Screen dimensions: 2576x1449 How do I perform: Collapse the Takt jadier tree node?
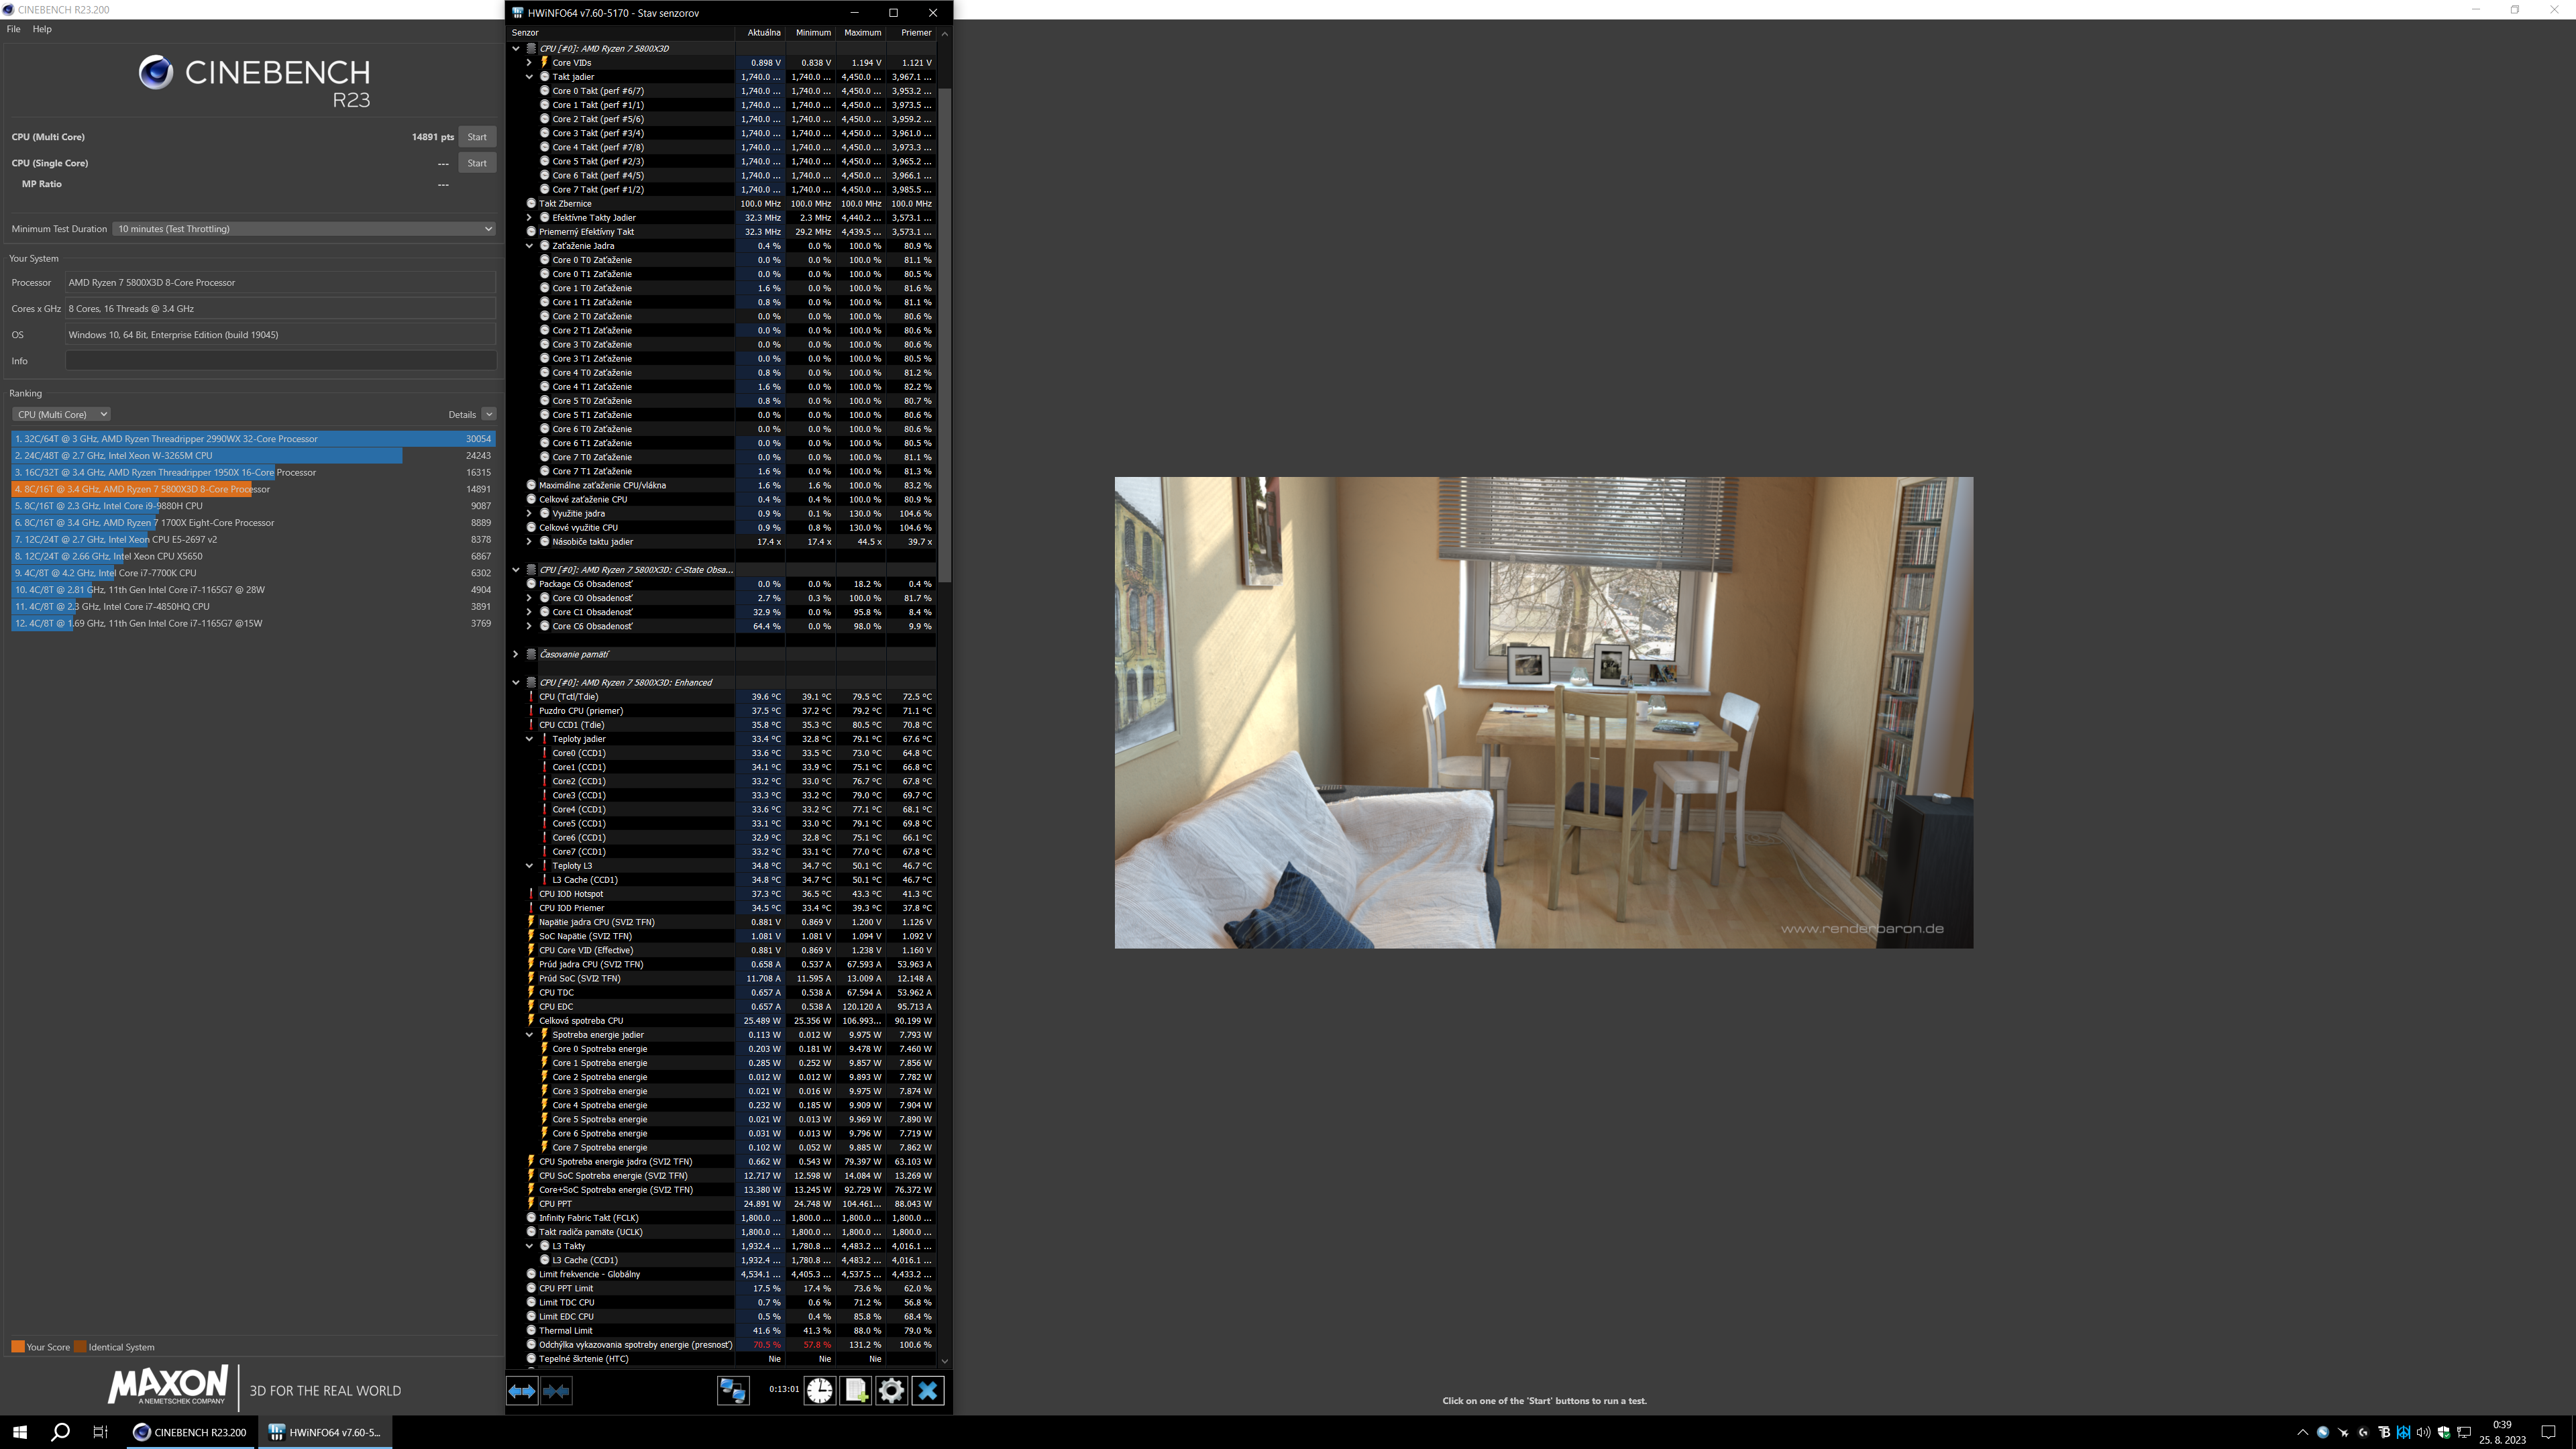529,77
